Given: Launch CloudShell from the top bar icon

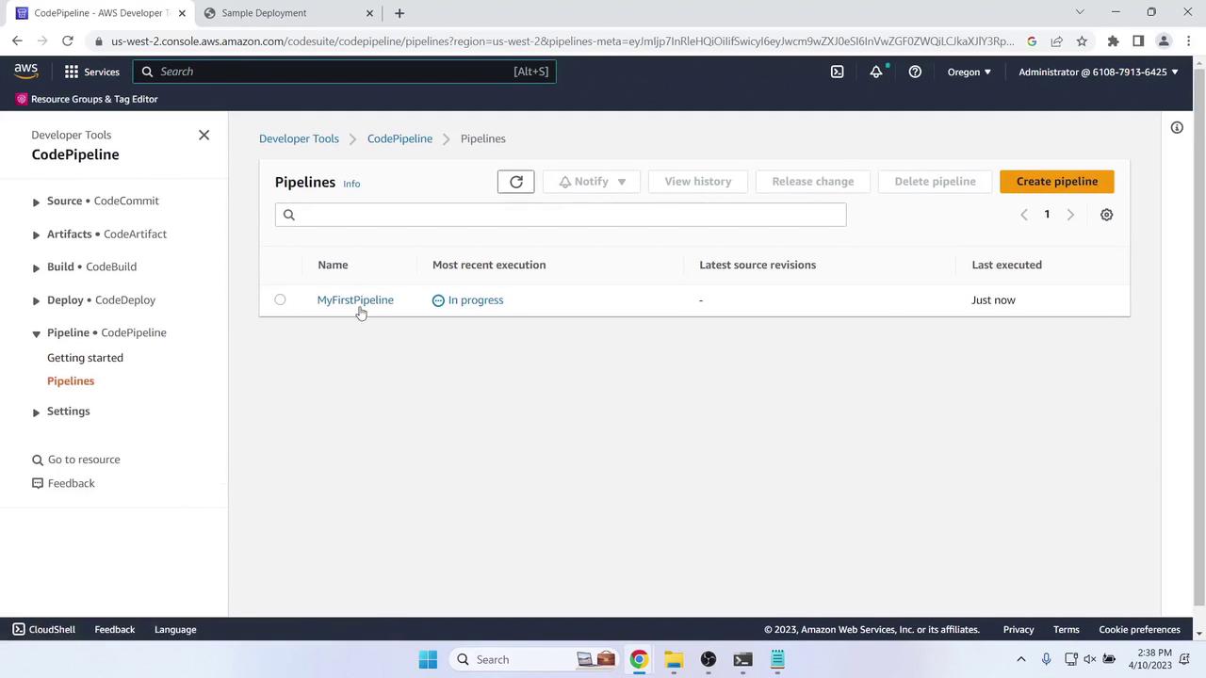Looking at the screenshot, I should (x=837, y=72).
